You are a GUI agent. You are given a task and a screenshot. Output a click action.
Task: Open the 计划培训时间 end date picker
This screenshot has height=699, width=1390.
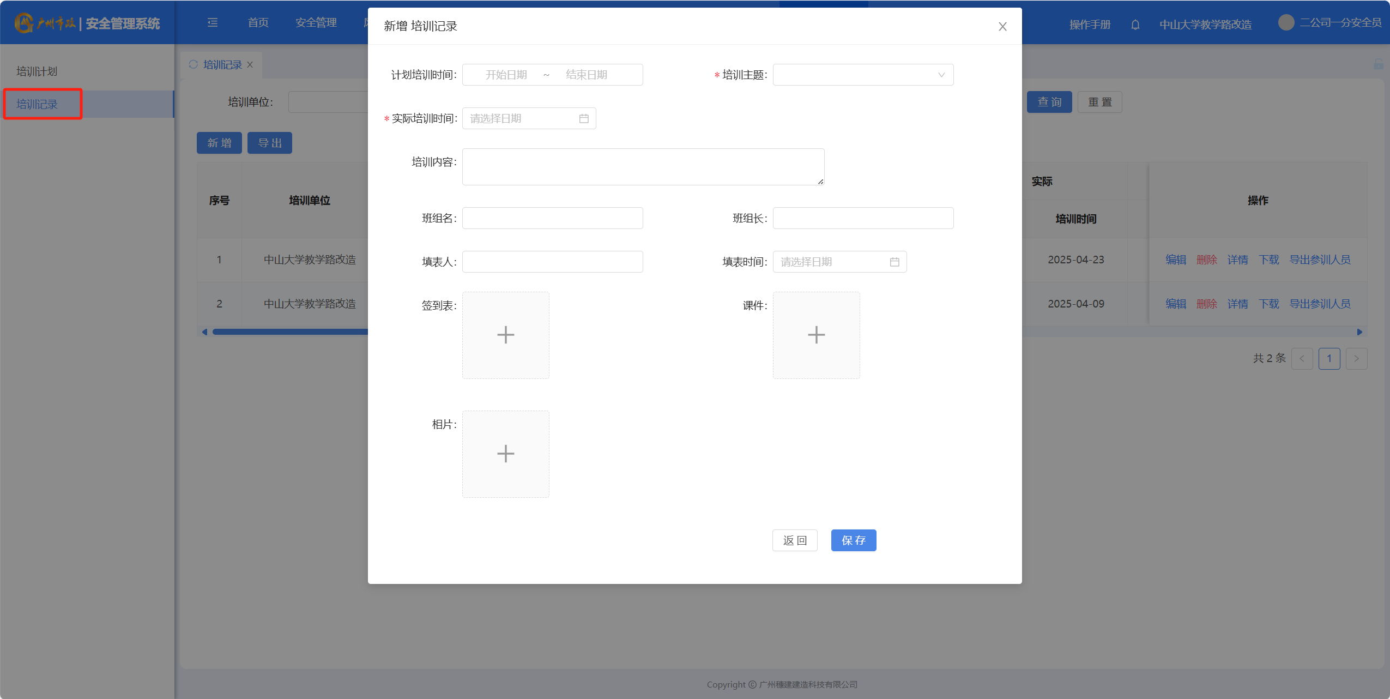pos(586,75)
